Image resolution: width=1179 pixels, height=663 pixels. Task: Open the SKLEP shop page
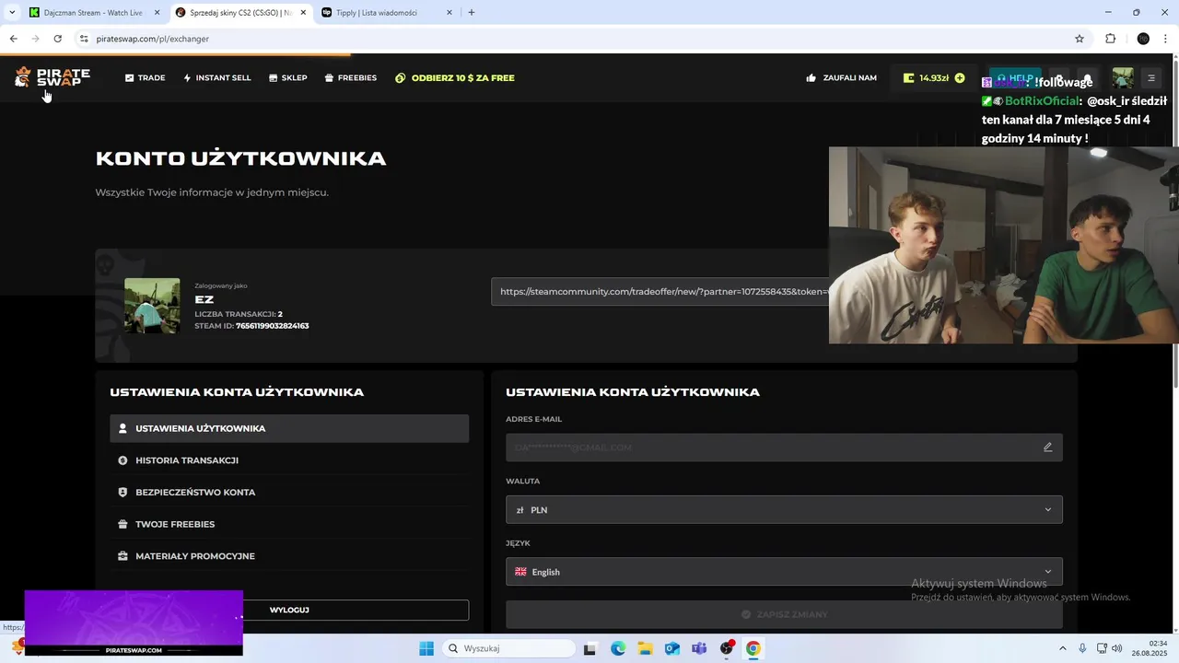click(x=287, y=78)
